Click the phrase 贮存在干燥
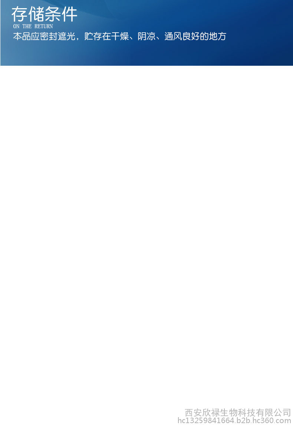293x425 pixels. pos(106,36)
